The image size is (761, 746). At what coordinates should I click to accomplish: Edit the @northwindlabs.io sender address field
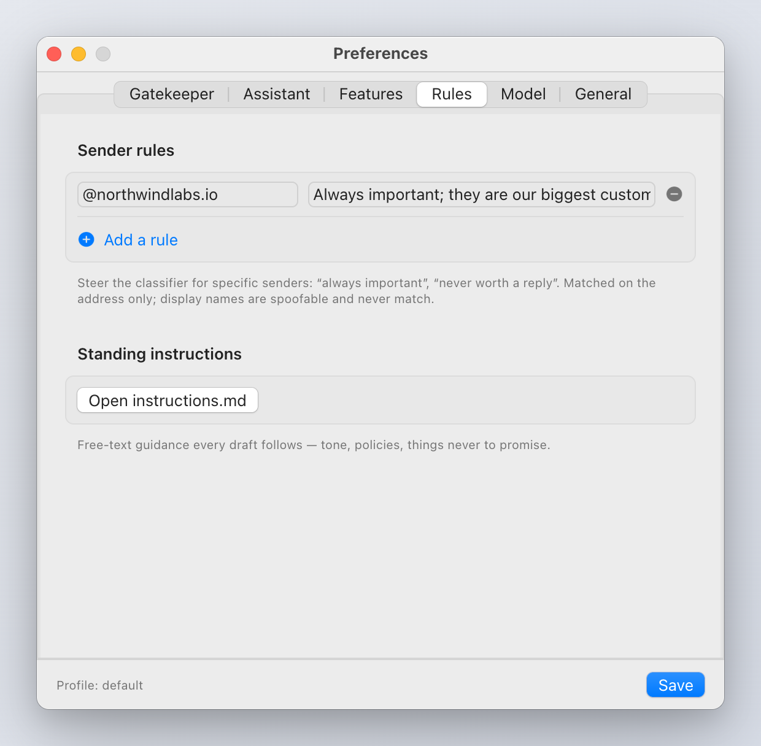point(188,194)
